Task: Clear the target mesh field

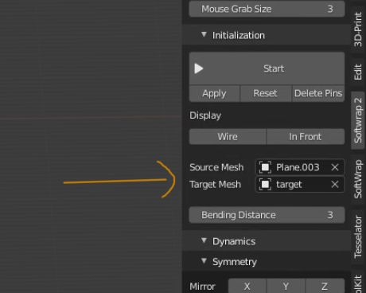Action: [x=335, y=185]
